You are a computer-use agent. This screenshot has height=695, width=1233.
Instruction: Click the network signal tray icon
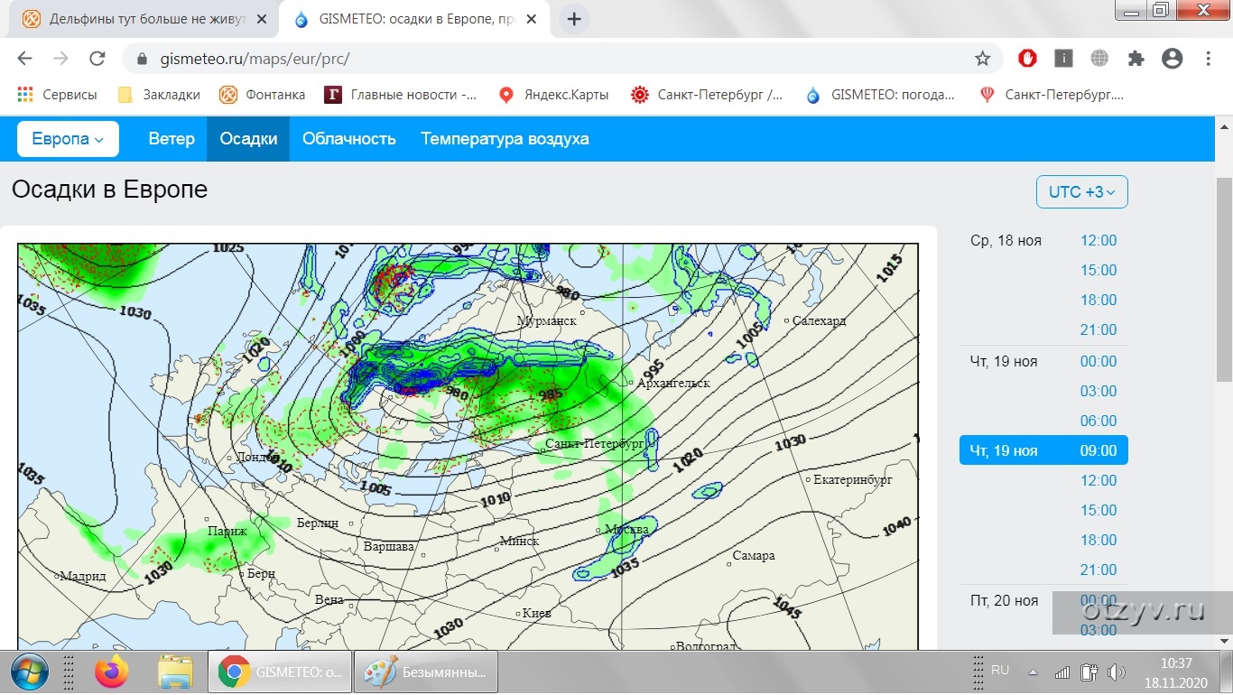click(1063, 672)
